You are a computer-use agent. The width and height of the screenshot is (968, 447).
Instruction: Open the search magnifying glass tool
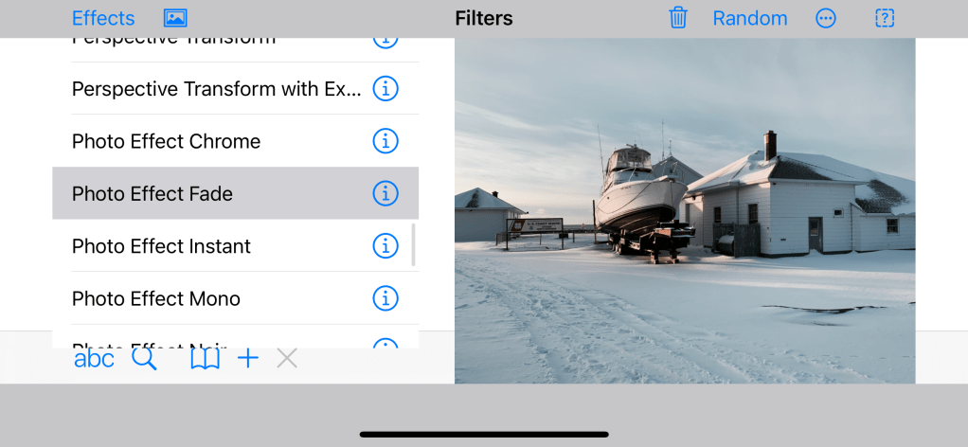pyautogui.click(x=144, y=358)
